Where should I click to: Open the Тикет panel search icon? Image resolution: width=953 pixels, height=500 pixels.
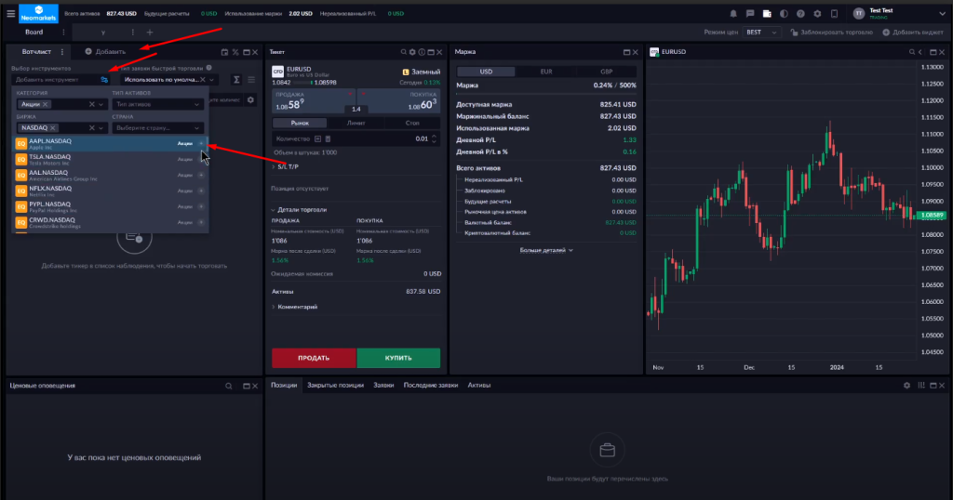tap(404, 52)
